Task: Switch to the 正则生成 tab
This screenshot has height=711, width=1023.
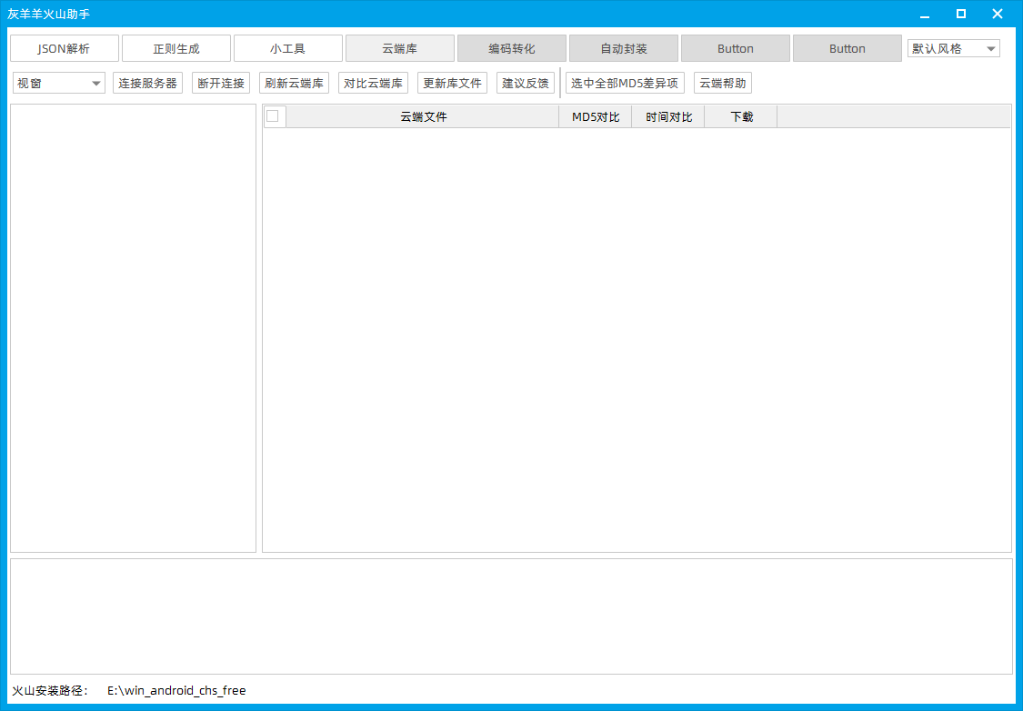Action: 176,48
